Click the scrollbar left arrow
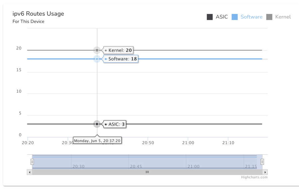This screenshot has width=299, height=190. tap(30, 172)
